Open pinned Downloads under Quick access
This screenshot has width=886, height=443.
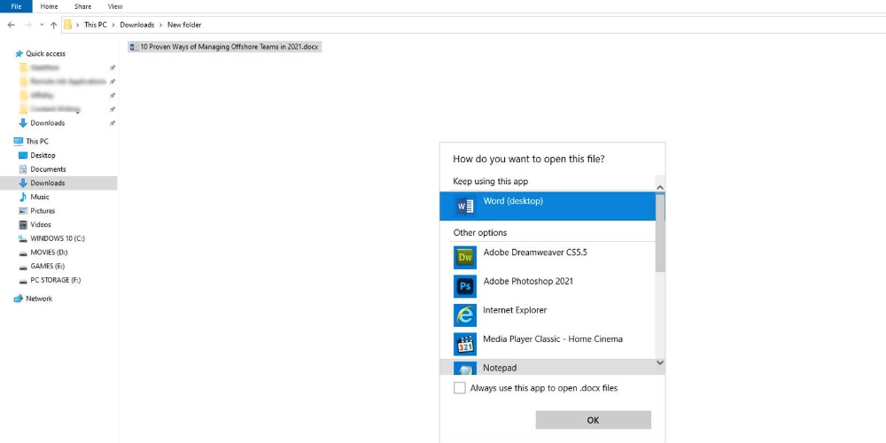coord(48,123)
